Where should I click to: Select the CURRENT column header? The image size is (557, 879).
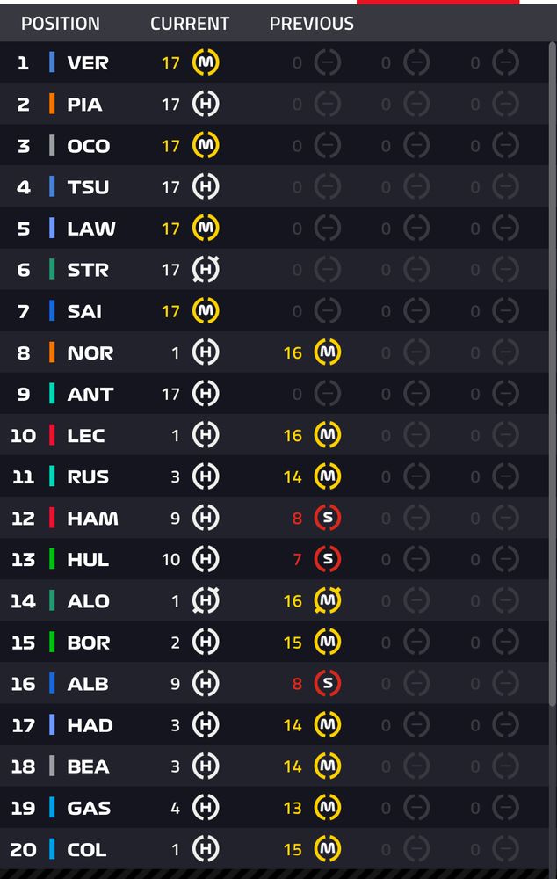click(190, 24)
